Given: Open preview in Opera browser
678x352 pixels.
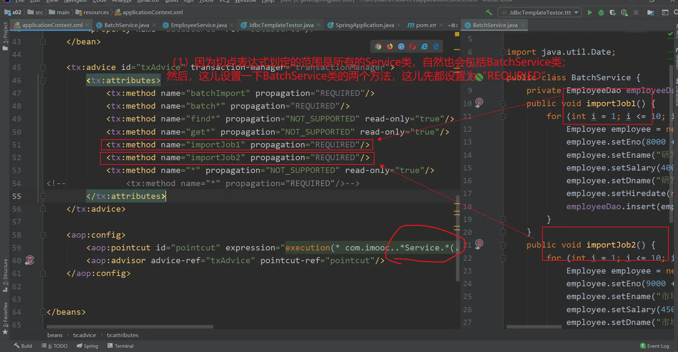Looking at the screenshot, I should coord(413,47).
